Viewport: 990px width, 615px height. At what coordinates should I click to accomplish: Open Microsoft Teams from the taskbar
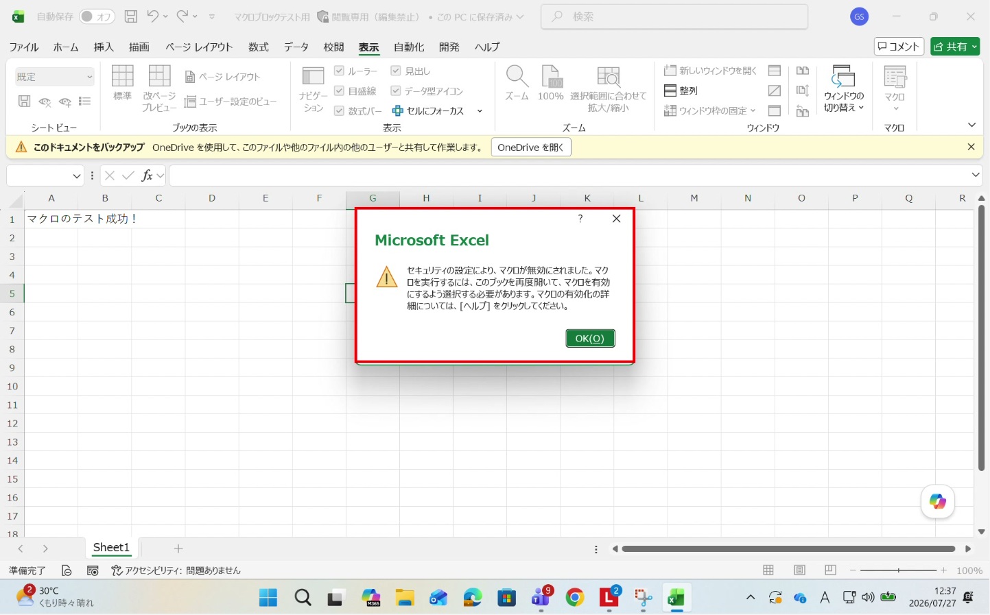tap(541, 598)
